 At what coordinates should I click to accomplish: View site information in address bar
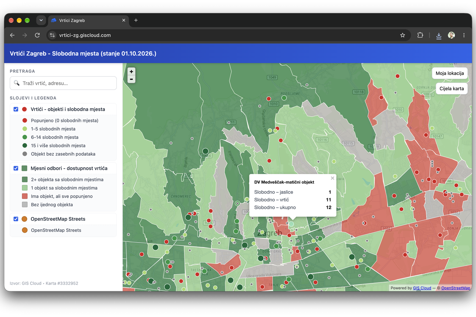(x=52, y=35)
